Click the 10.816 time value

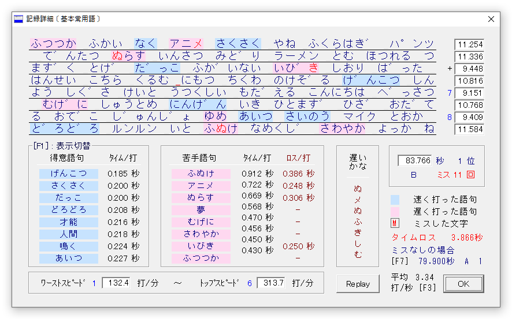pyautogui.click(x=469, y=81)
